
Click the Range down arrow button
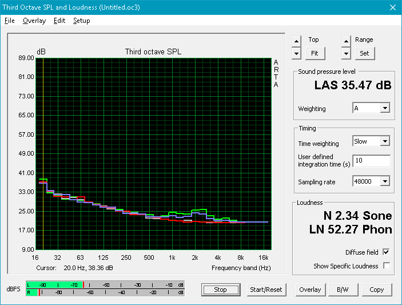pyautogui.click(x=346, y=54)
